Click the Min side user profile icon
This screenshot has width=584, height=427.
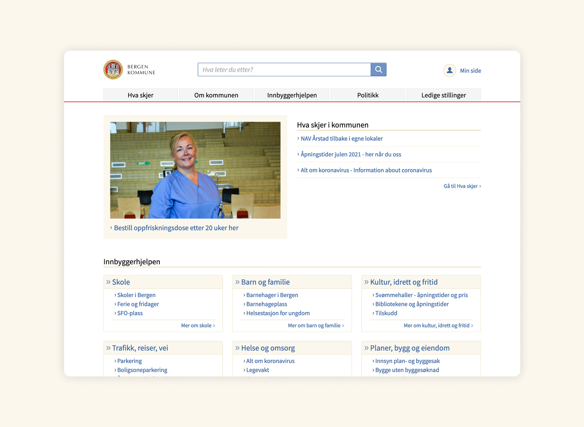(x=450, y=70)
